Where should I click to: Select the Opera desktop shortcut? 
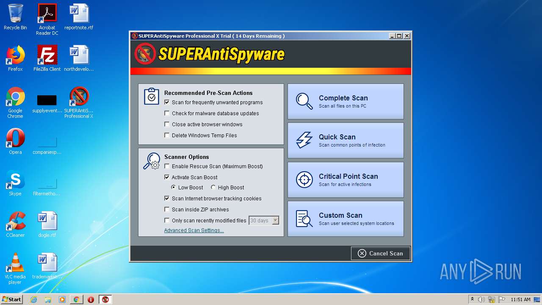(15, 141)
